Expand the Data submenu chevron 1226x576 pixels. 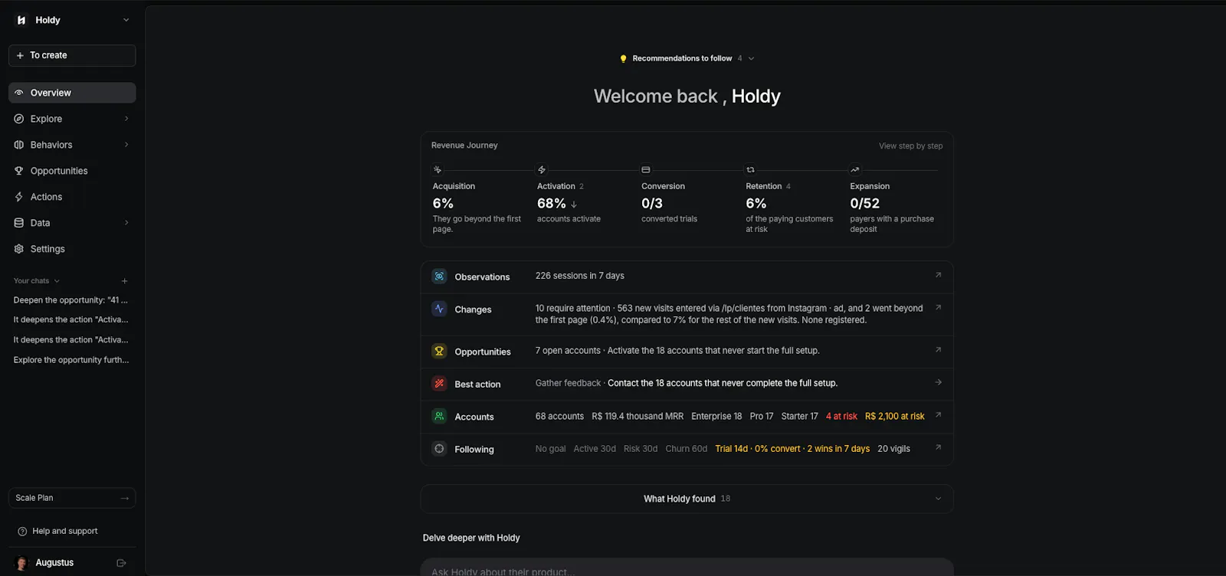(126, 223)
